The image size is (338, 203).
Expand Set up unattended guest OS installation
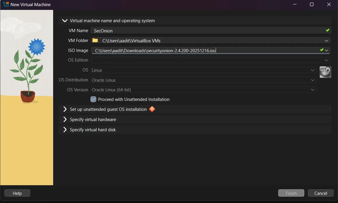(x=65, y=109)
